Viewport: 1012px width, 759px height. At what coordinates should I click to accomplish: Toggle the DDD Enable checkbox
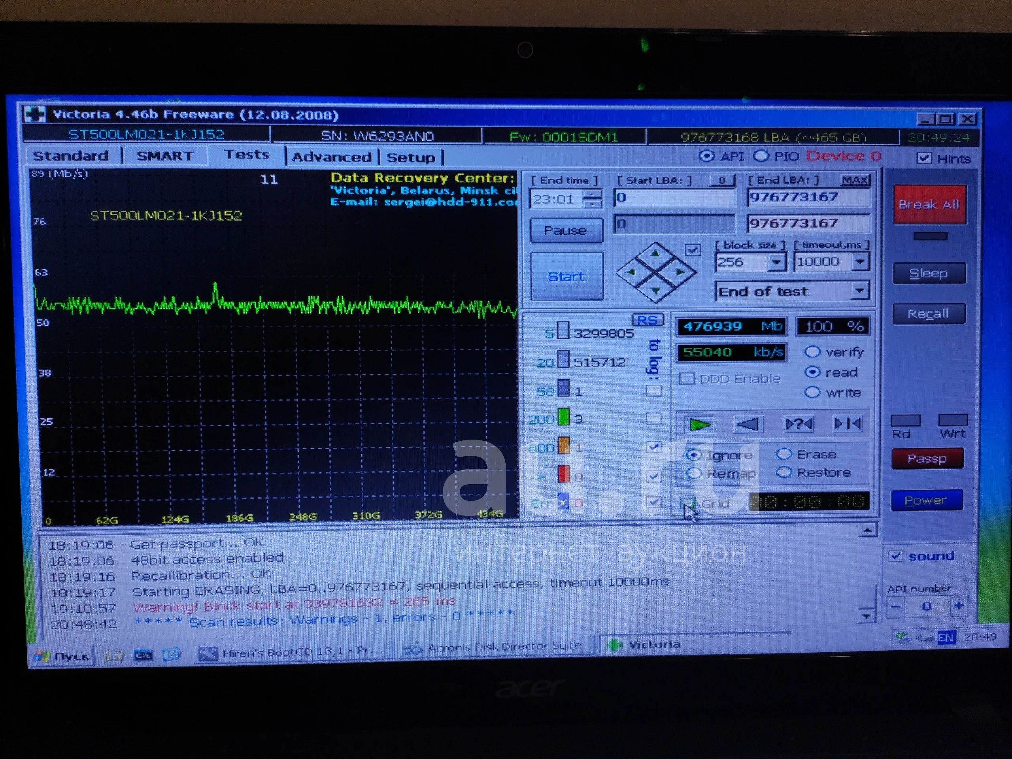[x=686, y=379]
